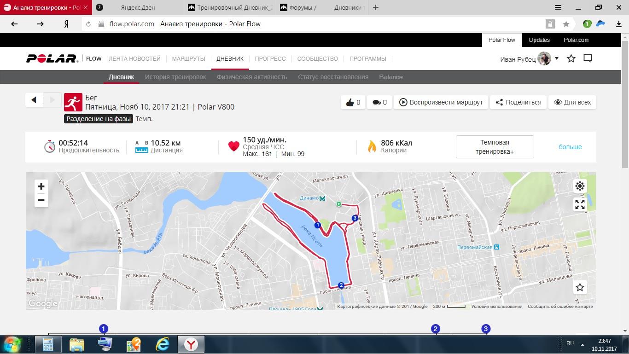629x354 pixels.
Task: Zoom in on the route map
Action: [x=41, y=186]
